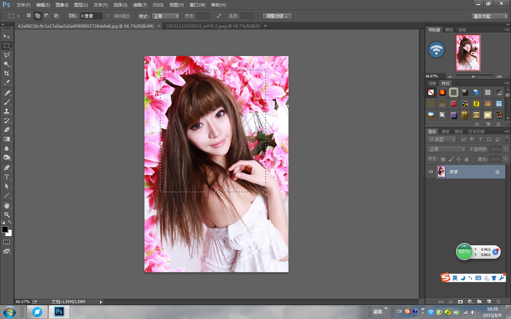Viewport: 511px width, 319px height.
Task: Select the Horizontal Type tool
Action: (x=7, y=177)
